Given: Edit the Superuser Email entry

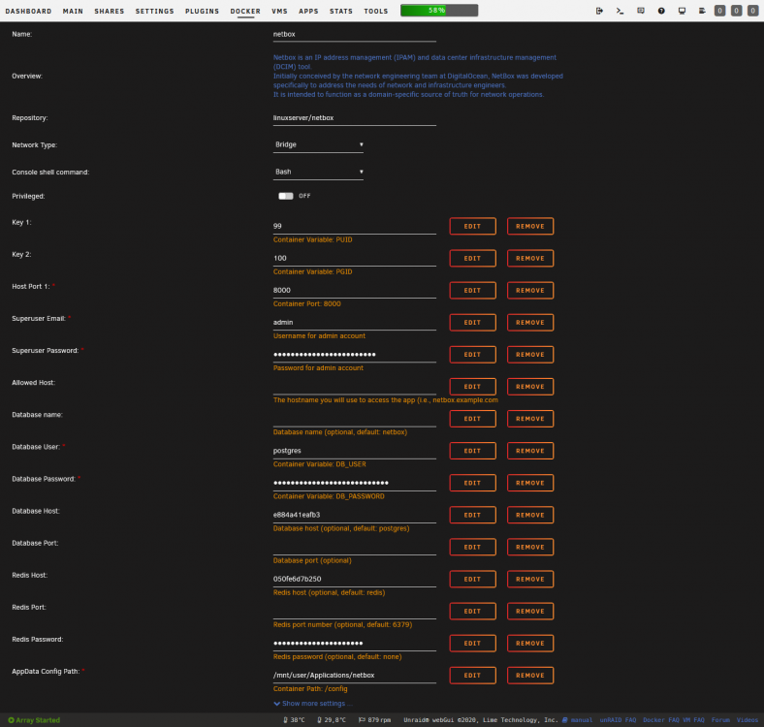Looking at the screenshot, I should (x=472, y=323).
